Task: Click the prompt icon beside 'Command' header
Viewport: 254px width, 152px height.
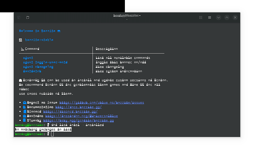Action: click(22, 49)
